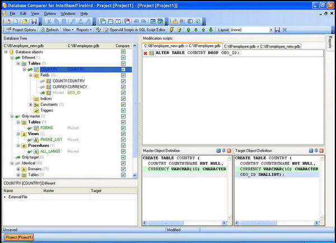Click the cascade windows icon
The image size is (336, 243).
(x=103, y=21)
